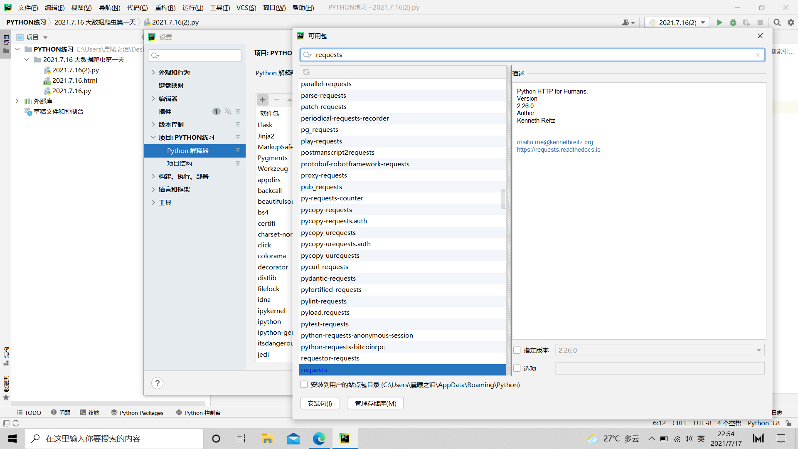798x449 pixels.
Task: Open Search Everywhere with the magnifier icon
Action: (777, 22)
